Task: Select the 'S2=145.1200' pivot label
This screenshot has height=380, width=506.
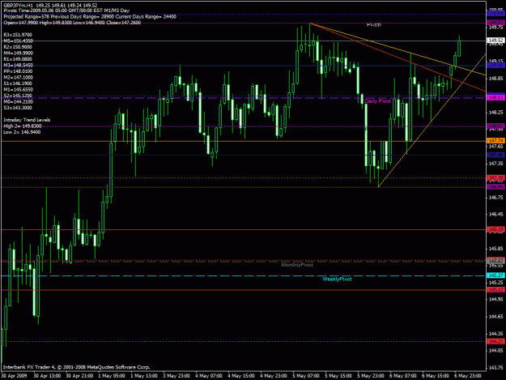Action: 18,96
